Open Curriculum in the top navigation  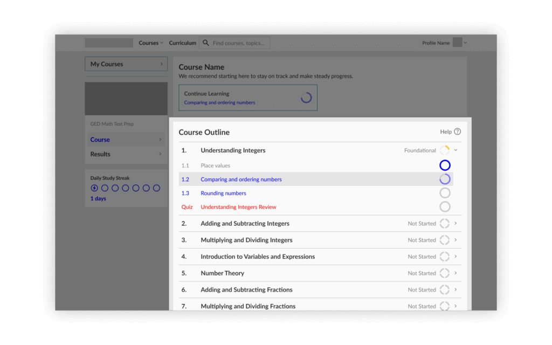point(183,43)
